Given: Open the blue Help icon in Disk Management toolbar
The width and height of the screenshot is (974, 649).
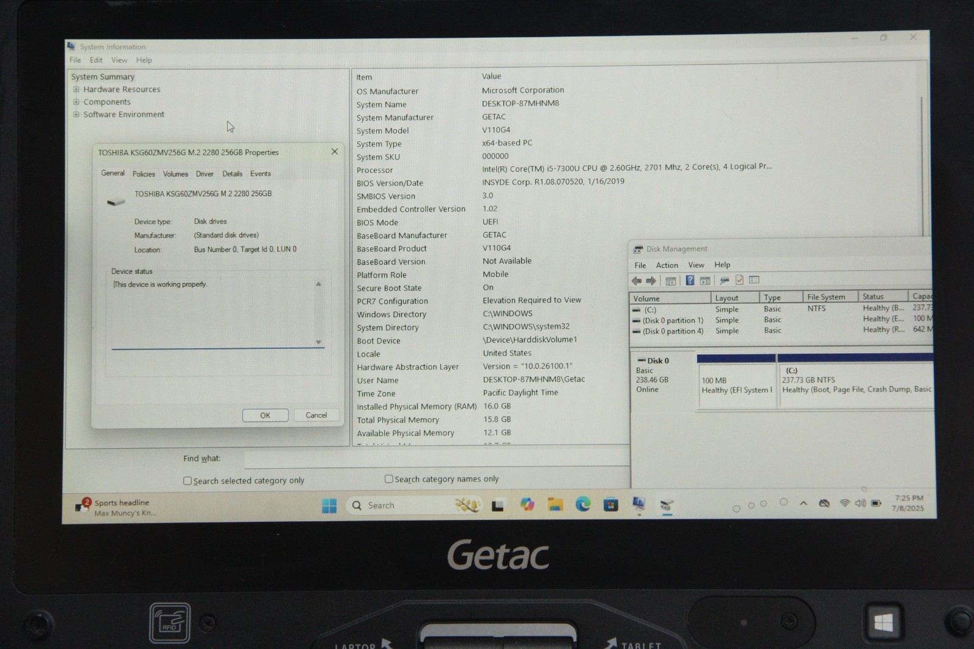Looking at the screenshot, I should click(690, 280).
